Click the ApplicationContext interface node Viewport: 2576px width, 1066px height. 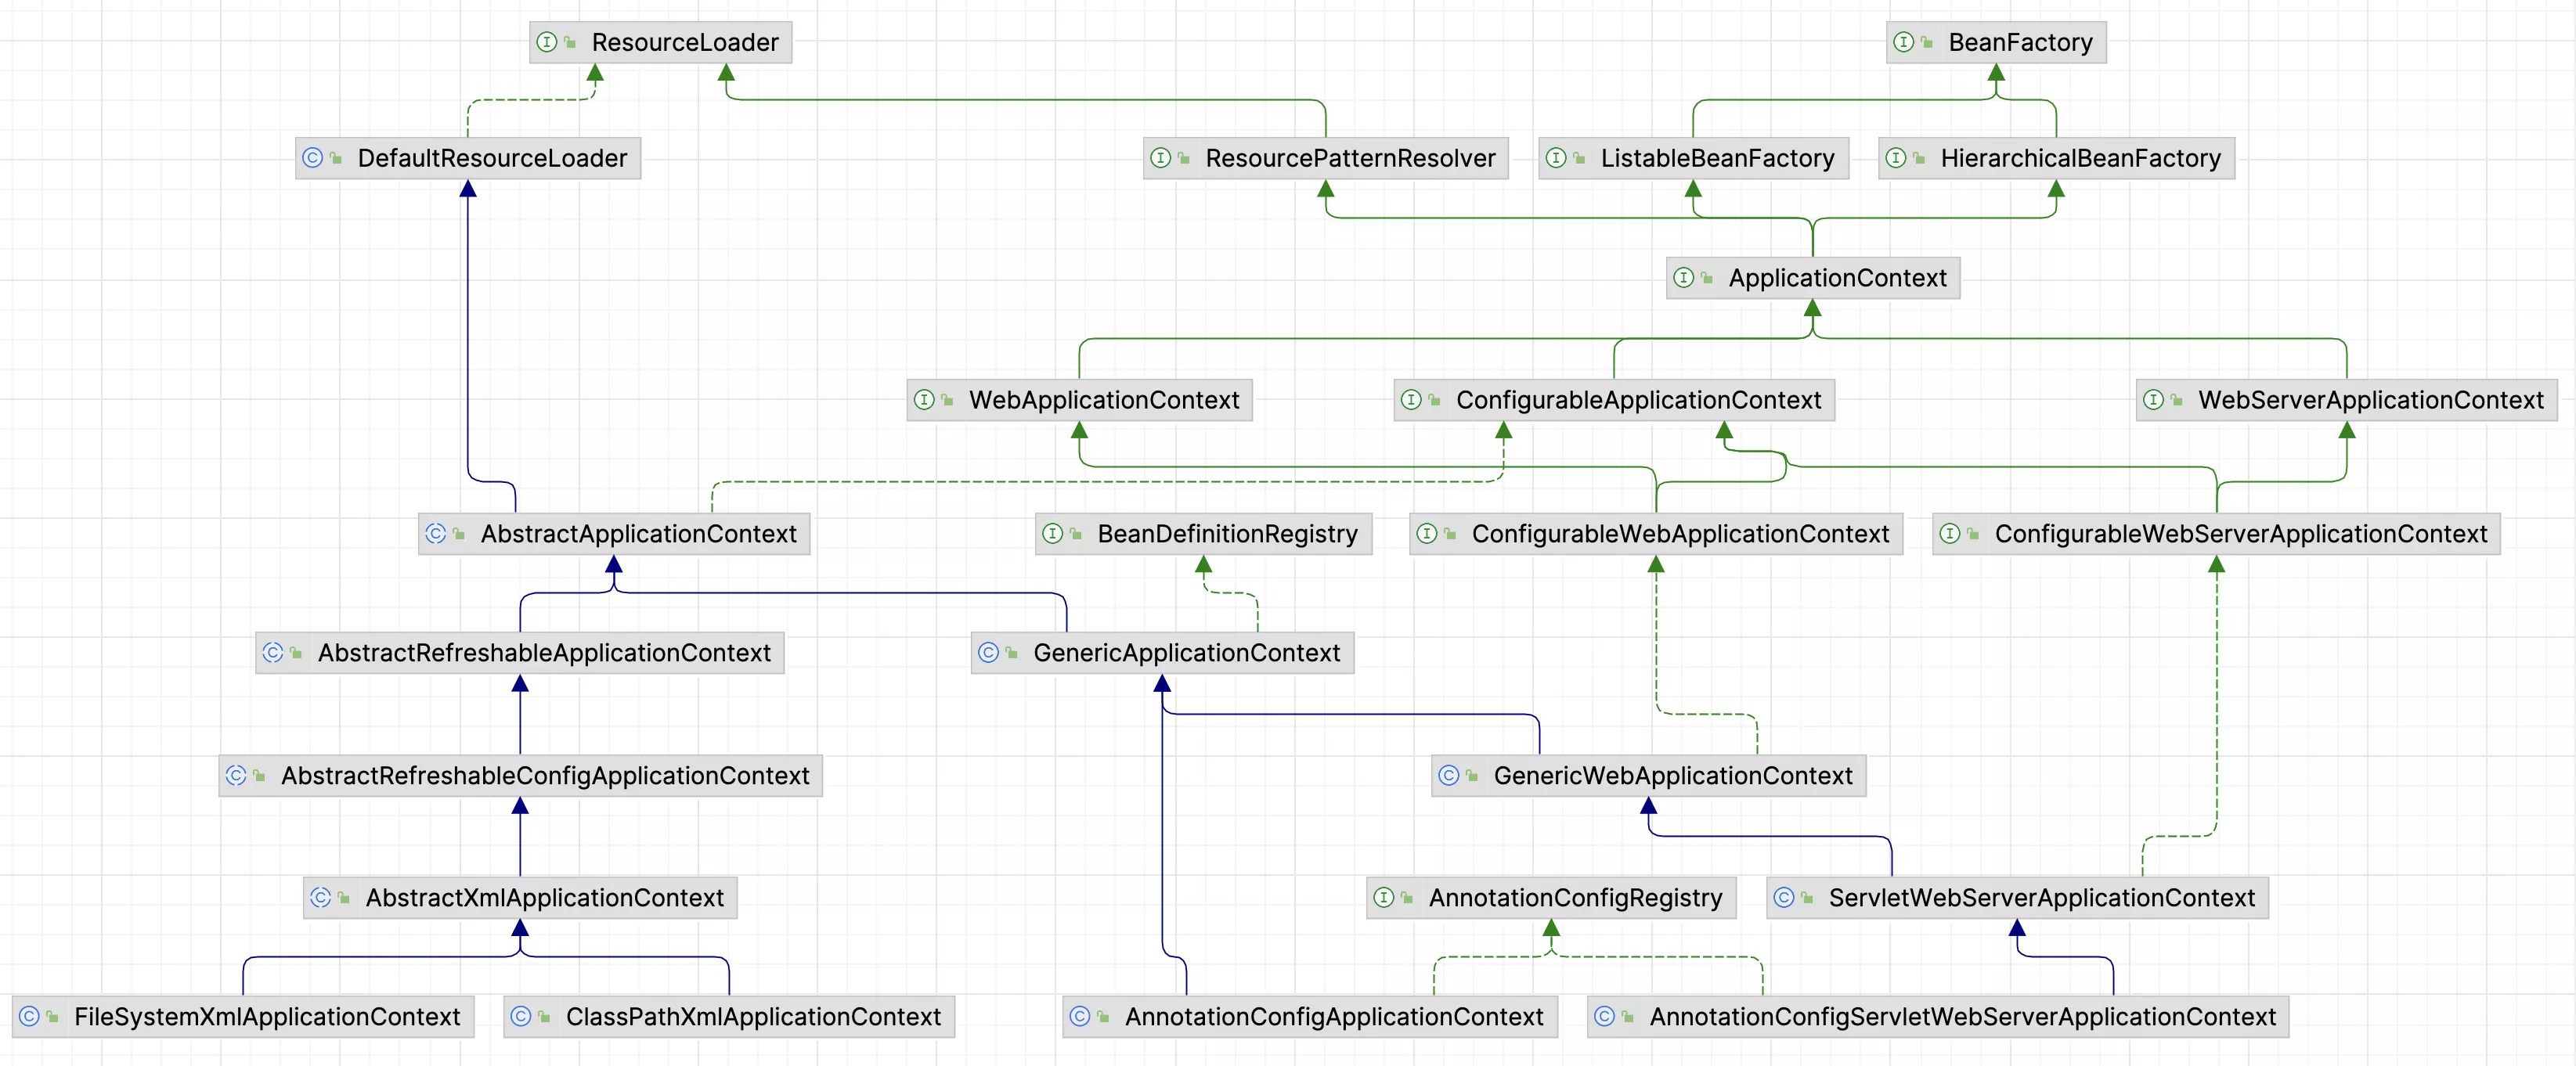[x=1813, y=278]
